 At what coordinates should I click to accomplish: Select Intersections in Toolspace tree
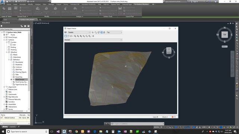point(13,107)
